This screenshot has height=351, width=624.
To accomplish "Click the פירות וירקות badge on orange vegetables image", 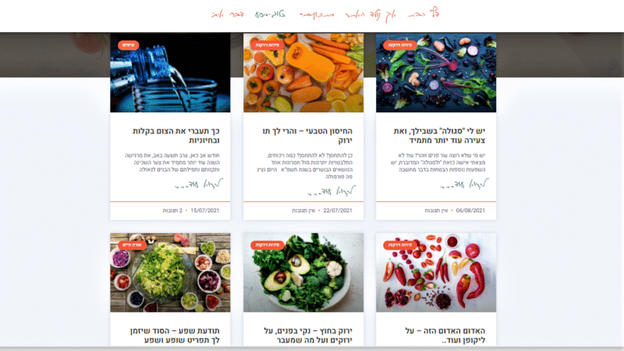I will pos(268,45).
